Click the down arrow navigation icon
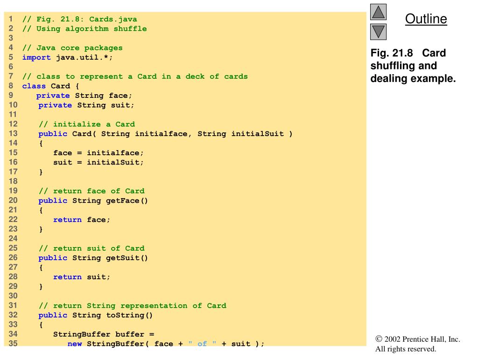The width and height of the screenshot is (478, 358). point(378,32)
